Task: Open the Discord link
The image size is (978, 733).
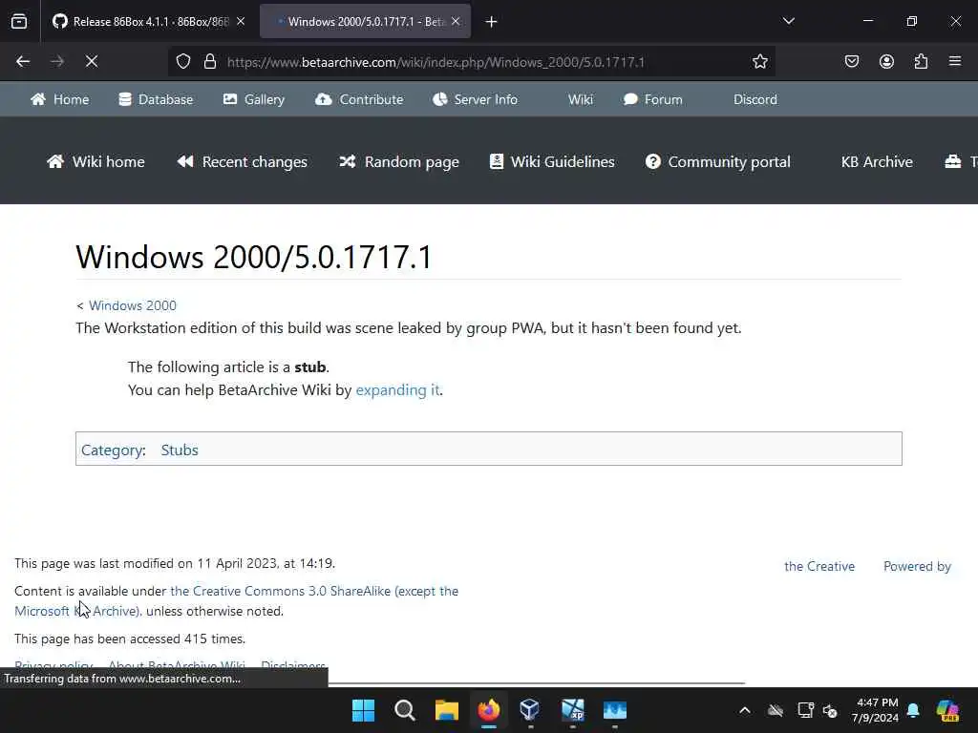Action: pyautogui.click(x=755, y=99)
